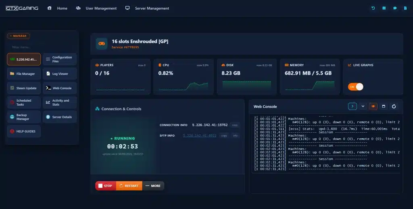Click the Memory chip icon

pos(287,65)
